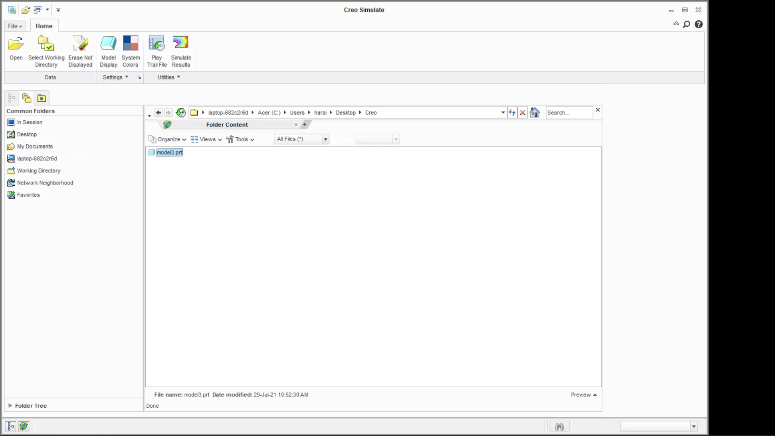Select Working Directory in Common Folders
Image resolution: width=775 pixels, height=436 pixels.
(x=39, y=171)
